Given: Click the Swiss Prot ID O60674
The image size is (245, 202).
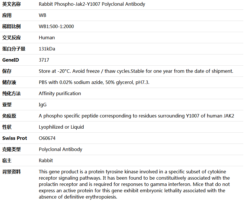Looking at the screenshot, I should (x=47, y=138).
